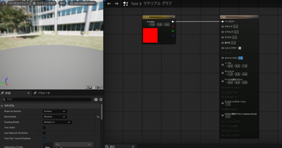Disable Cast Ray Traced Shadows checkbox

coord(44,138)
